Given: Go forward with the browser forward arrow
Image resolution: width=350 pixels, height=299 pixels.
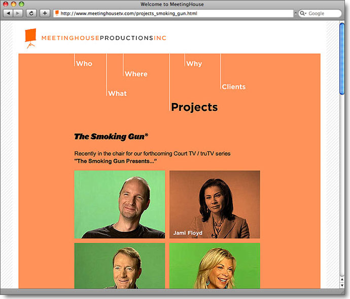Looking at the screenshot, I should (18, 13).
